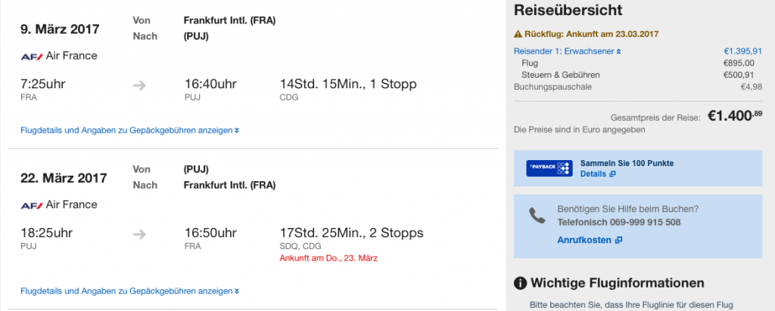The height and width of the screenshot is (311, 775).
Task: Click the external-link icon next to Anrufkosten
Action: tap(618, 241)
